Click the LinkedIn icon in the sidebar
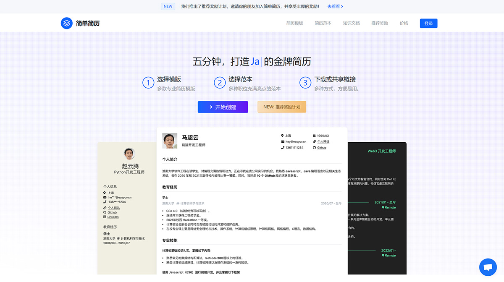504x282 pixels. 105,217
